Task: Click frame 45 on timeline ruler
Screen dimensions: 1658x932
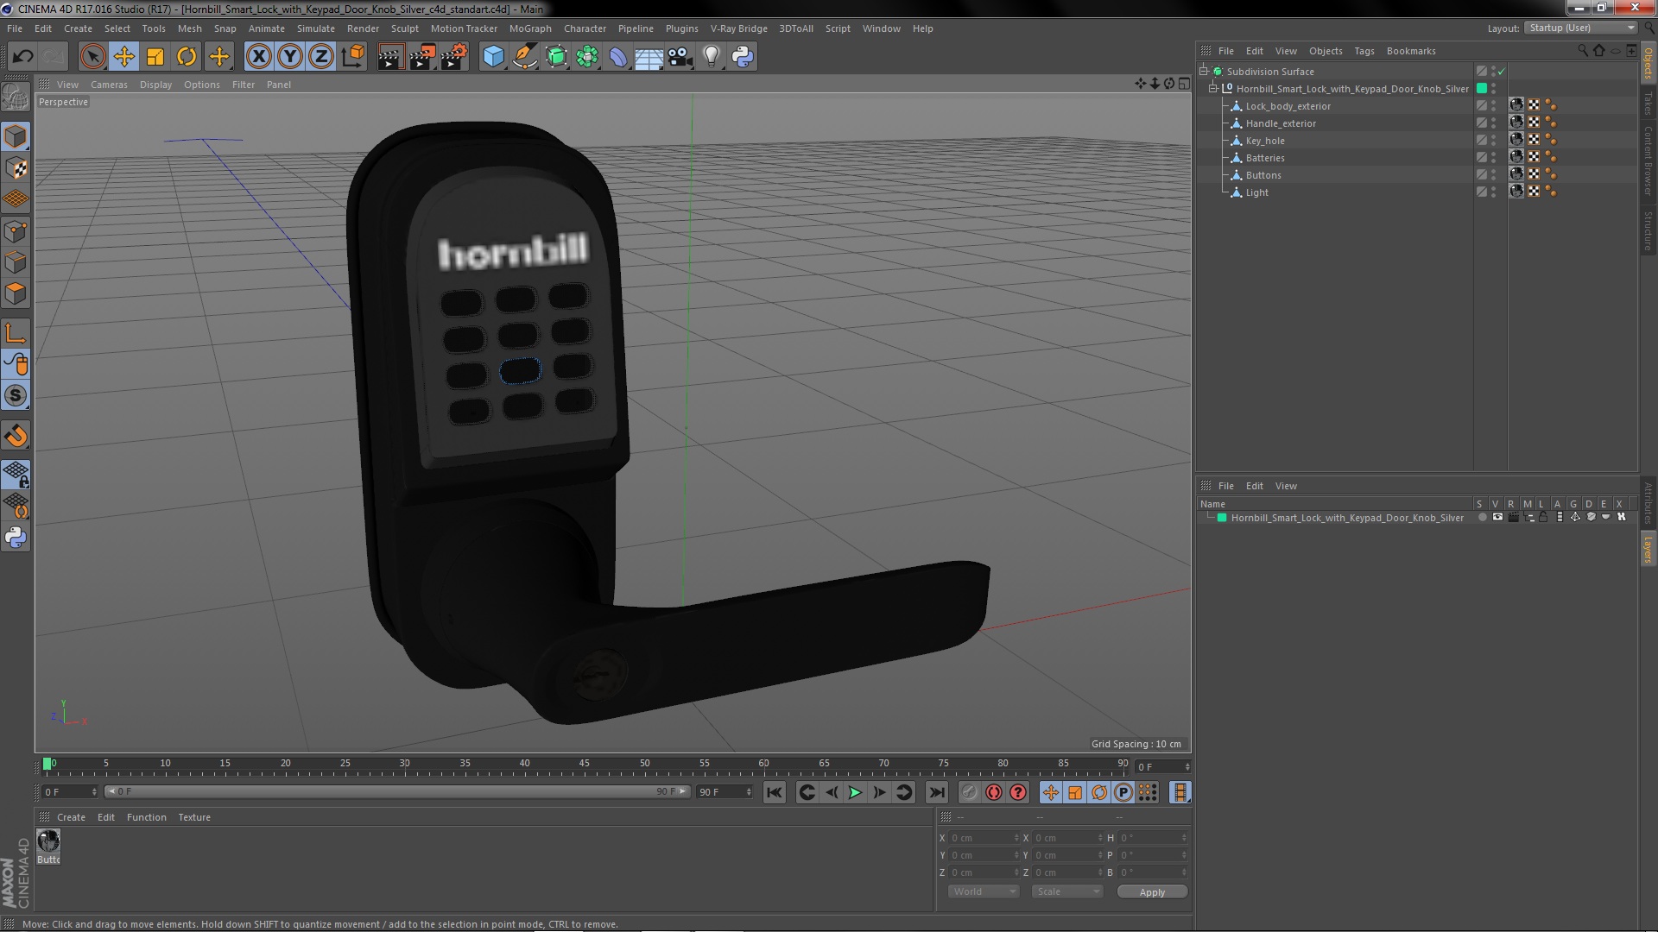Action: (x=584, y=764)
